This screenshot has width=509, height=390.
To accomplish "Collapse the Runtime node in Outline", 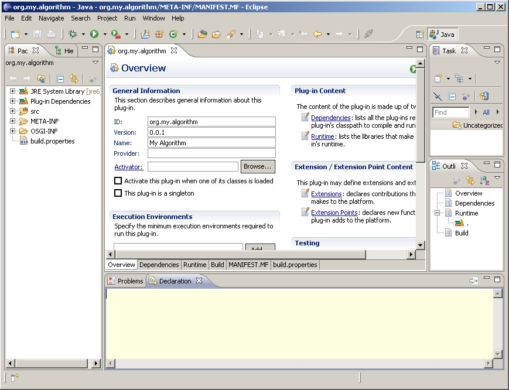I will pyautogui.click(x=438, y=213).
